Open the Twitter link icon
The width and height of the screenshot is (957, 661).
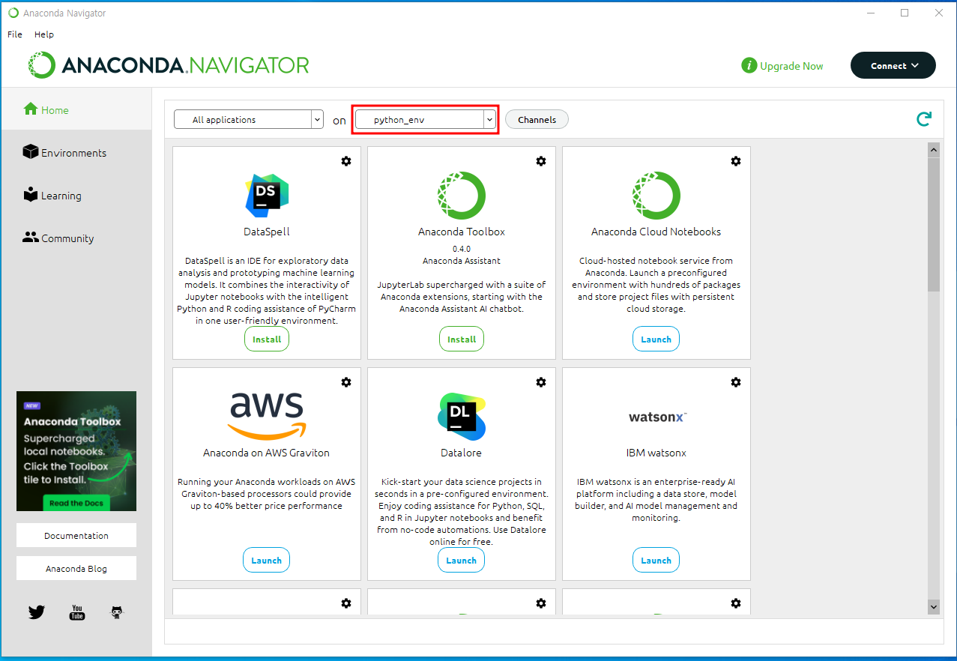[x=37, y=612]
